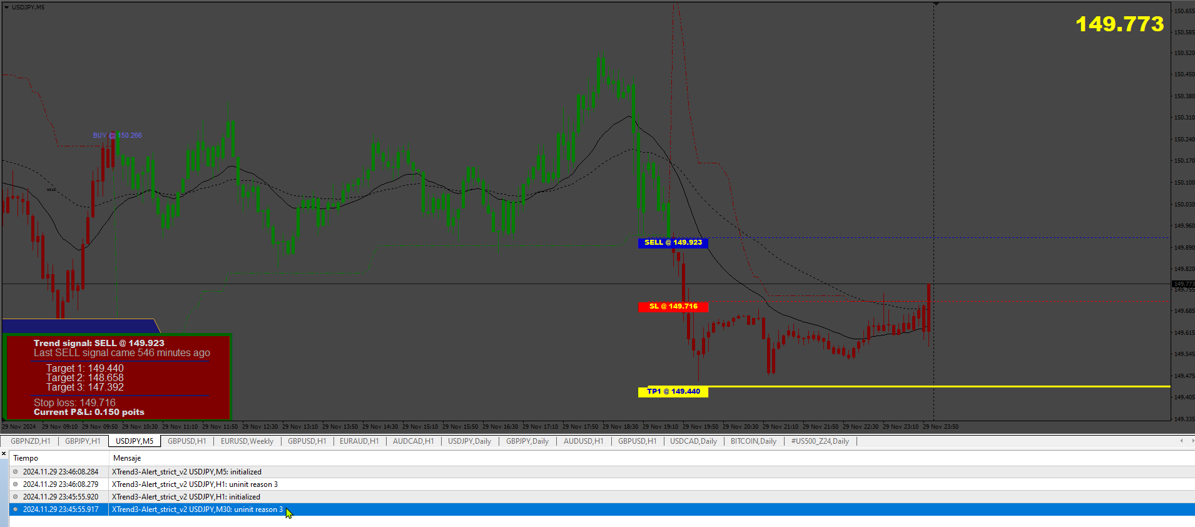Open the USDJPY,M5 chart title arrow
The height and width of the screenshot is (527, 1195).
pos(6,7)
